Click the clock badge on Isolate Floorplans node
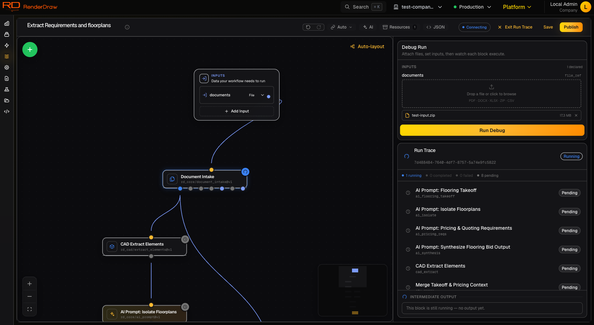594x325 pixels. click(x=185, y=307)
